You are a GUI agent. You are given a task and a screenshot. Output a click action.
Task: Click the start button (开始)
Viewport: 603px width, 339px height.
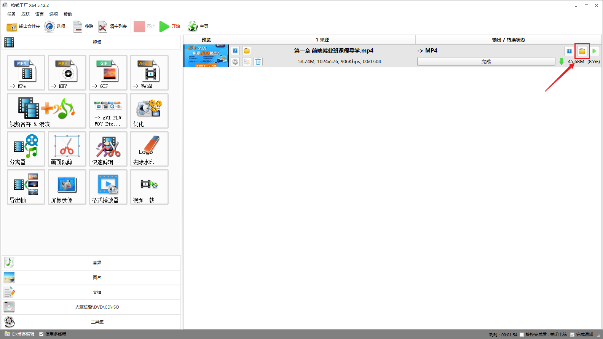170,26
